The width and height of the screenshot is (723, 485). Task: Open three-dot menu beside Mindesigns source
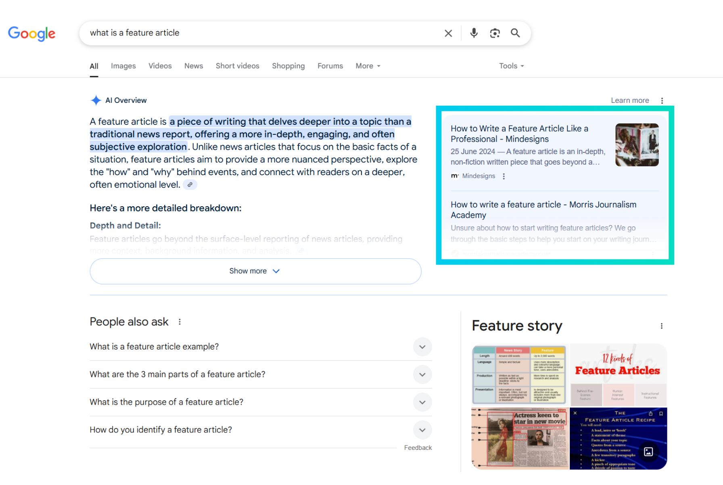coord(504,176)
